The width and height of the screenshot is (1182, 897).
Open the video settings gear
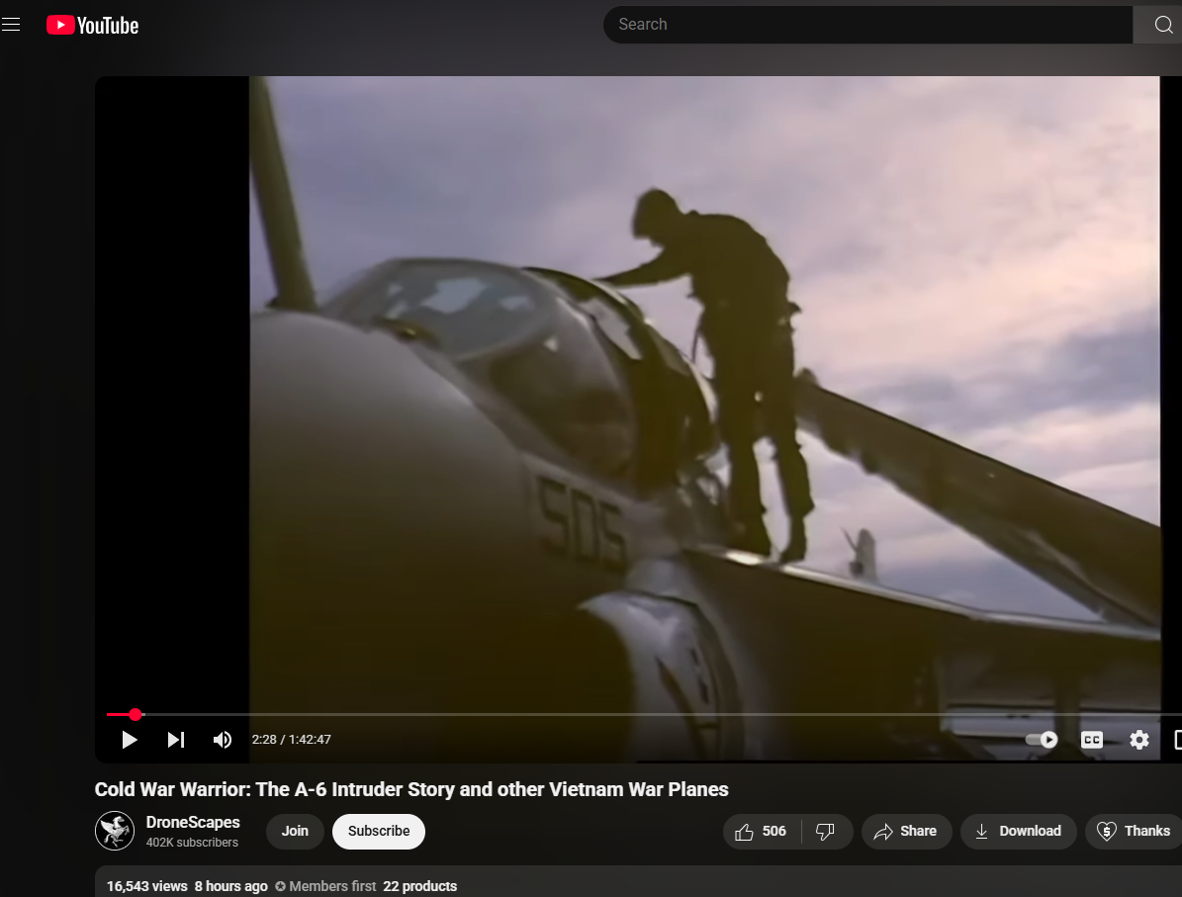pos(1139,740)
